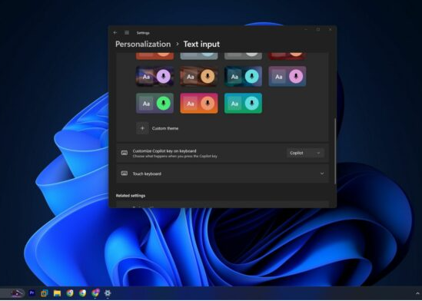Viewport: 422px width, 301px height.
Task: Navigate to Personalization breadcrumb
Action: pos(143,44)
